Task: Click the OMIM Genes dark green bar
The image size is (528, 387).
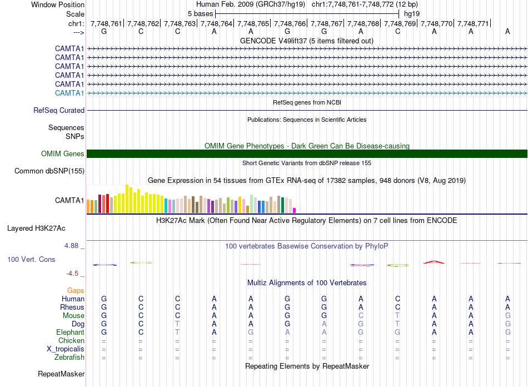Action: click(307, 153)
